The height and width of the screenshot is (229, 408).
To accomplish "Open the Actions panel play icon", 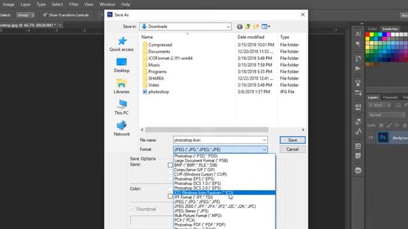I will [358, 68].
